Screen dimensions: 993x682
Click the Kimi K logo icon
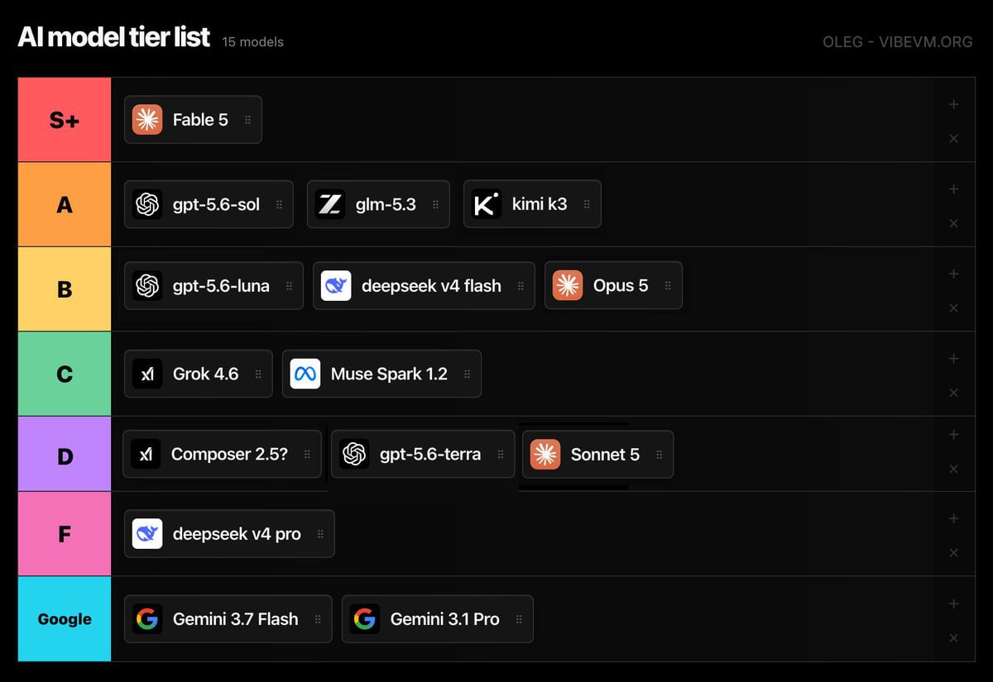click(x=487, y=204)
